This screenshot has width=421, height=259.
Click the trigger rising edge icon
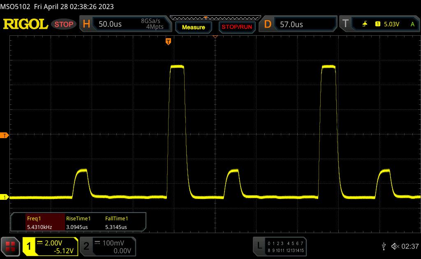365,24
